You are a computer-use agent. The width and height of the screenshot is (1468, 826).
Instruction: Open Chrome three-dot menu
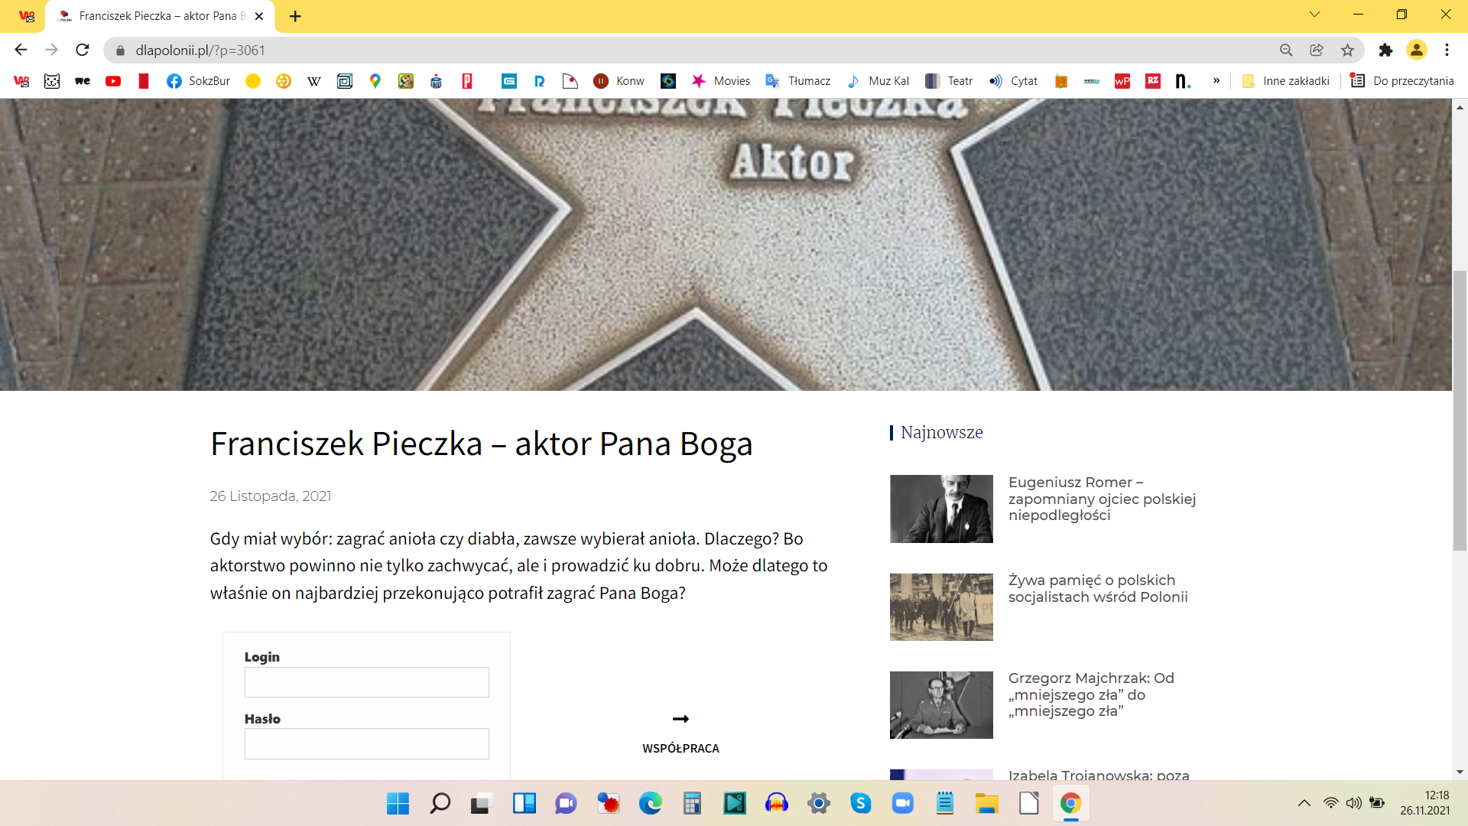pyautogui.click(x=1447, y=50)
